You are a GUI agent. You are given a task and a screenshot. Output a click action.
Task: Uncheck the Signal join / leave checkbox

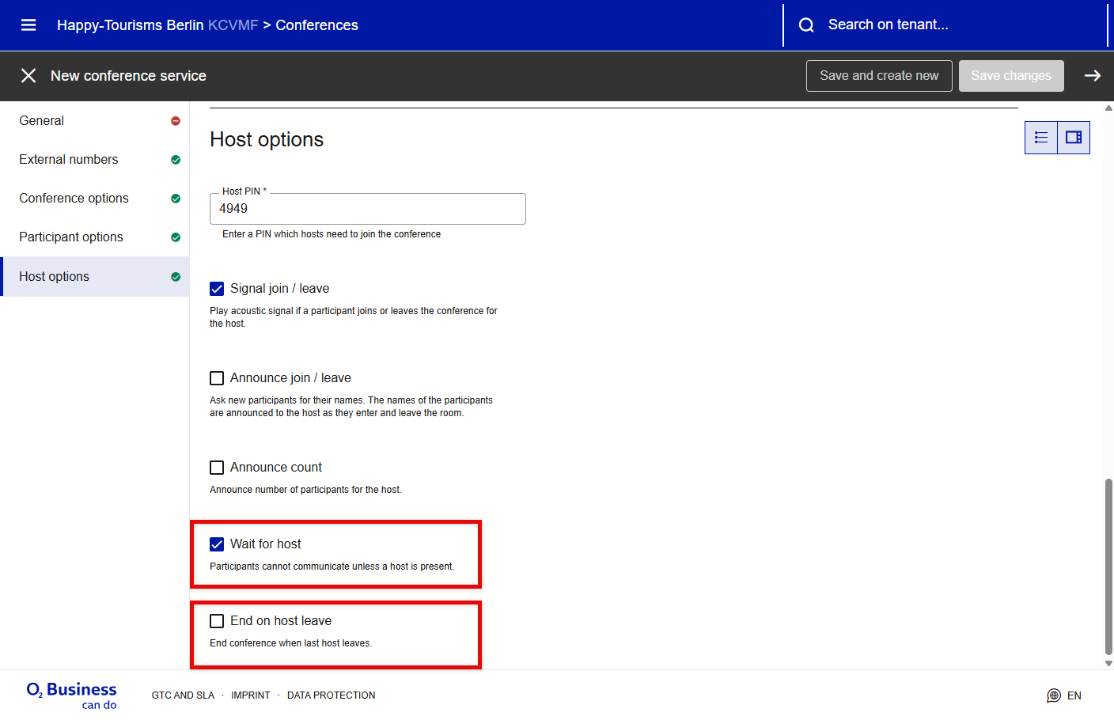(x=217, y=289)
